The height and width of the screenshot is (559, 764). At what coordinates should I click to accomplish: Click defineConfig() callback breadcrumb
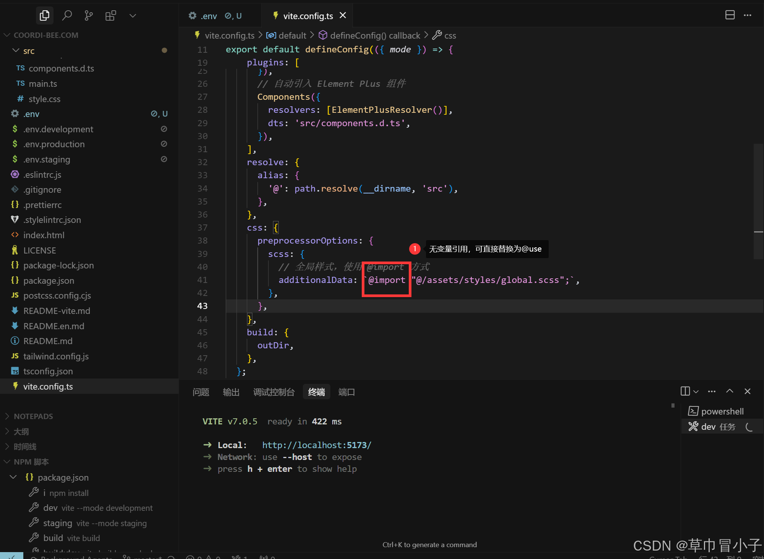click(x=369, y=36)
